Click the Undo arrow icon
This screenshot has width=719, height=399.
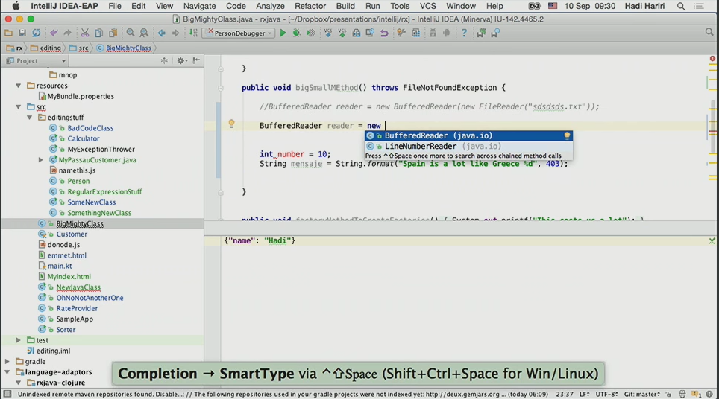[54, 33]
